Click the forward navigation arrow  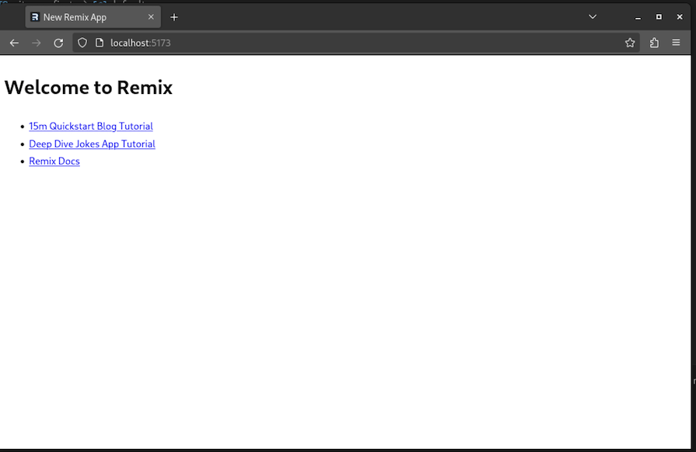[x=36, y=43]
